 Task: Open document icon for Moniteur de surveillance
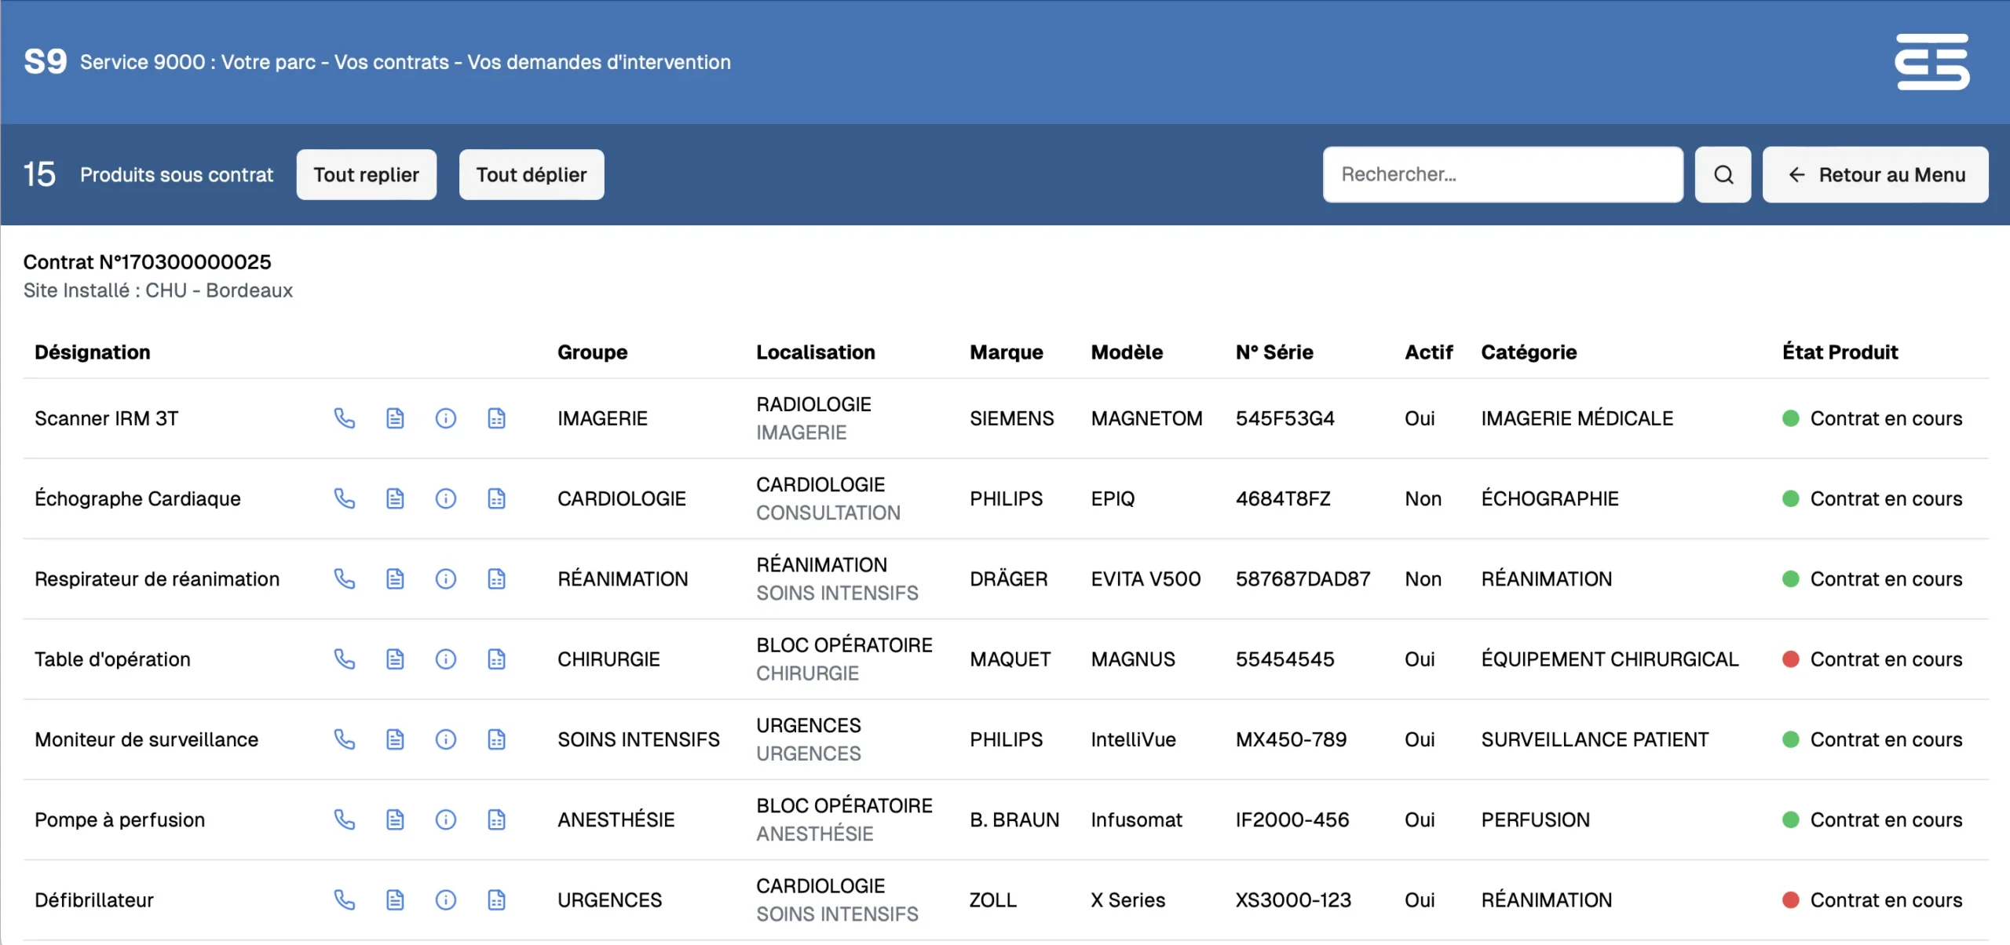point(395,739)
